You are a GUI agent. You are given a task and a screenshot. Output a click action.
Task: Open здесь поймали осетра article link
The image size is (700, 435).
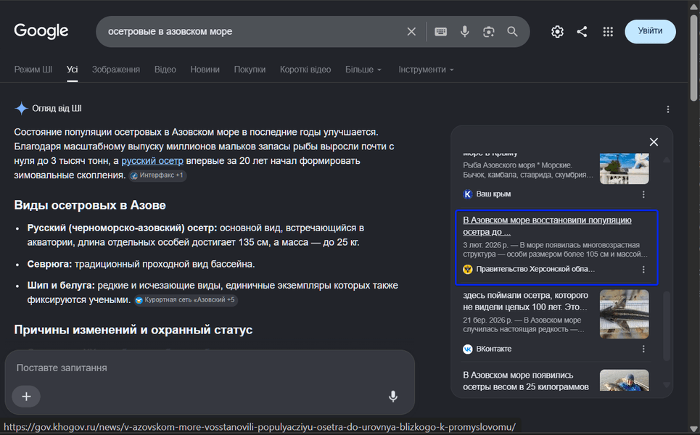coord(525,301)
